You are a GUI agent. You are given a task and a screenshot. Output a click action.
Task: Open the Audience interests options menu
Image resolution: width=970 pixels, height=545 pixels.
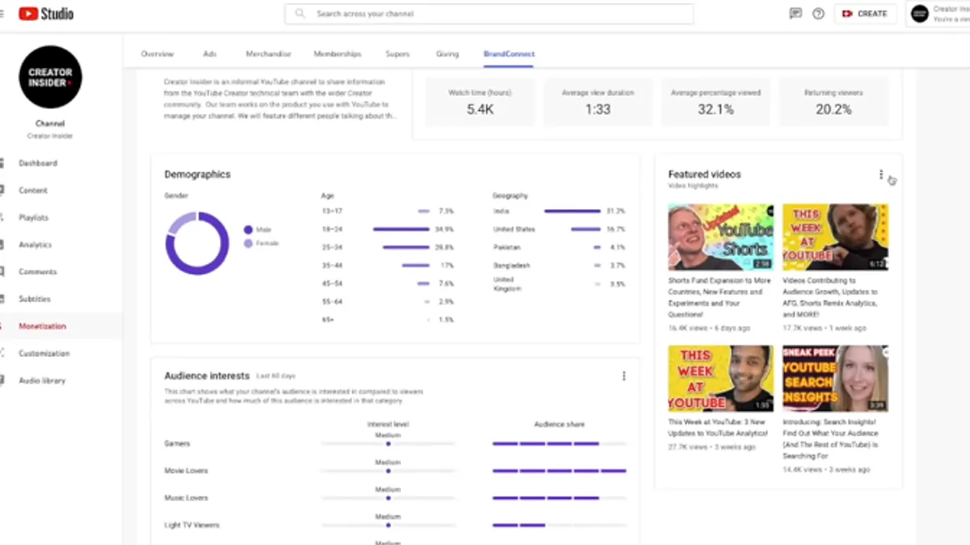pyautogui.click(x=623, y=375)
